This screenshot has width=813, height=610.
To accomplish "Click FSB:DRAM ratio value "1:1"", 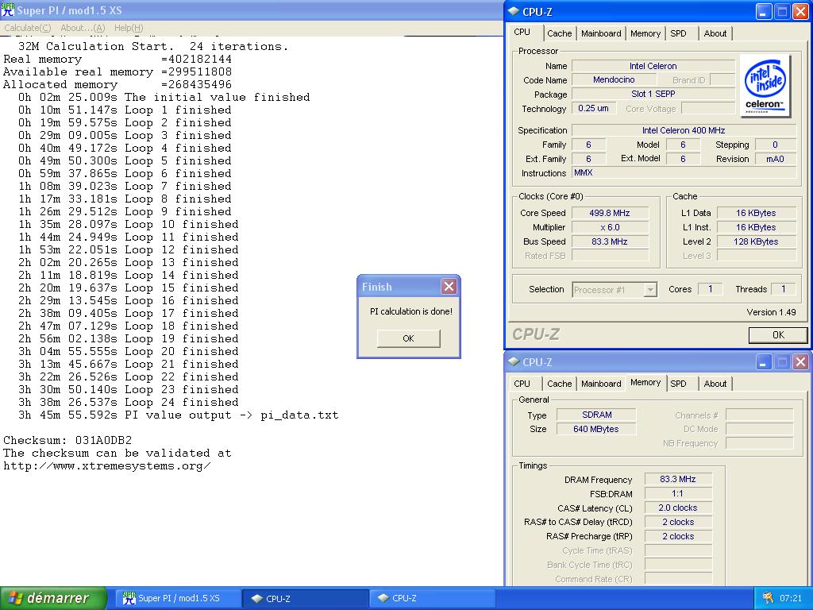I will pyautogui.click(x=678, y=493).
